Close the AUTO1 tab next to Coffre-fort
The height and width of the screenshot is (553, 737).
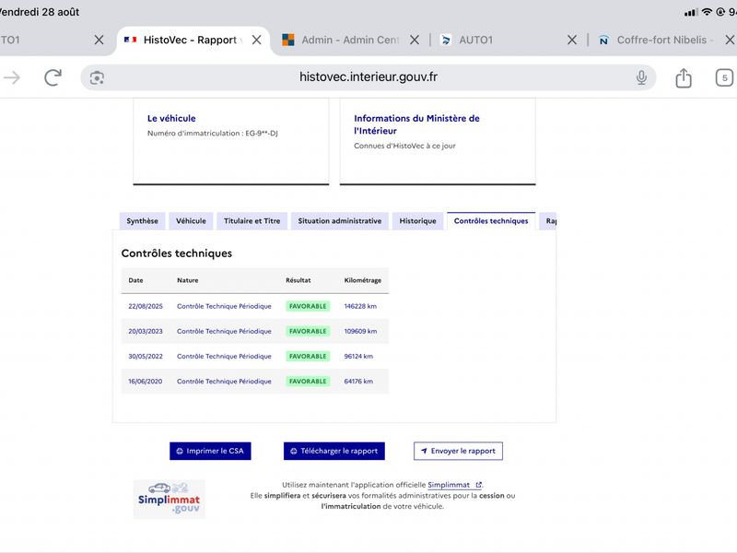[x=571, y=40]
